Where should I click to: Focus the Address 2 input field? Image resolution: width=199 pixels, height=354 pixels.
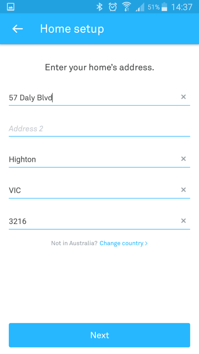tap(99, 129)
